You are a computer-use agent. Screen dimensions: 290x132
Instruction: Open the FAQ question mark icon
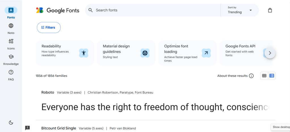[x=11, y=72]
